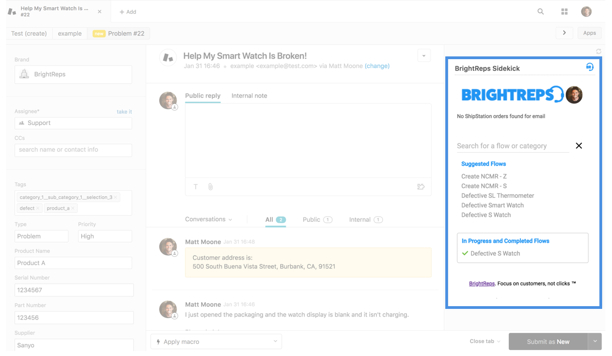Remove the category_1__sub_category_1__selection_3 tag
612x356 pixels.
click(x=116, y=197)
